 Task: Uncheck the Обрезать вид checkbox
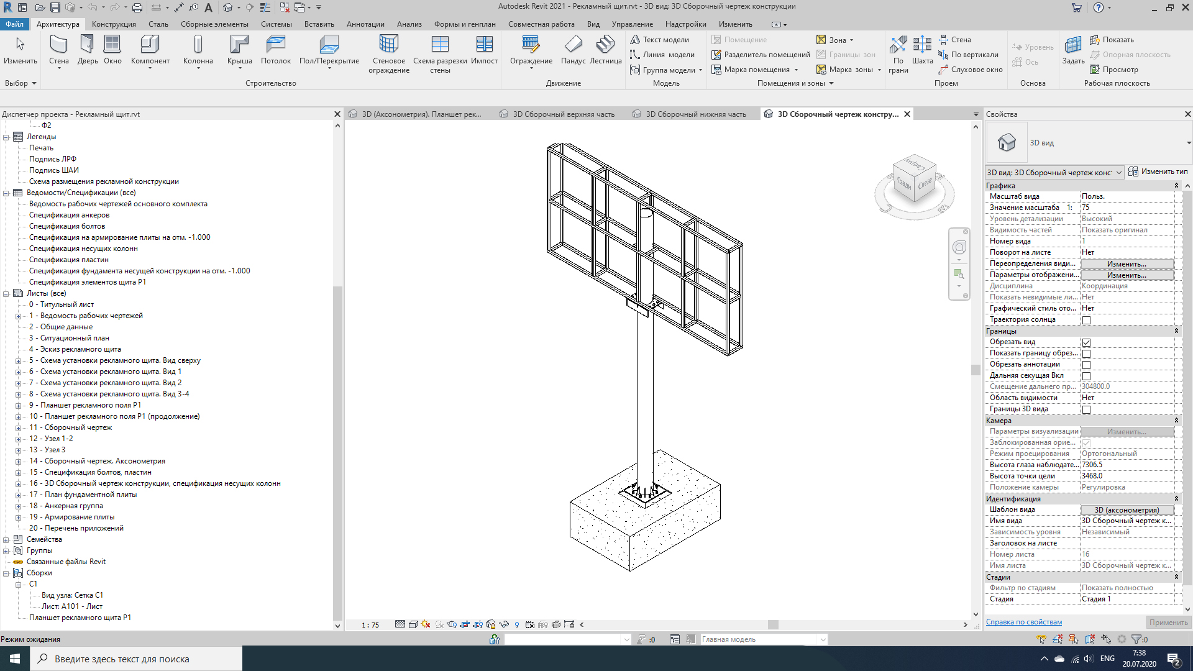pyautogui.click(x=1086, y=342)
